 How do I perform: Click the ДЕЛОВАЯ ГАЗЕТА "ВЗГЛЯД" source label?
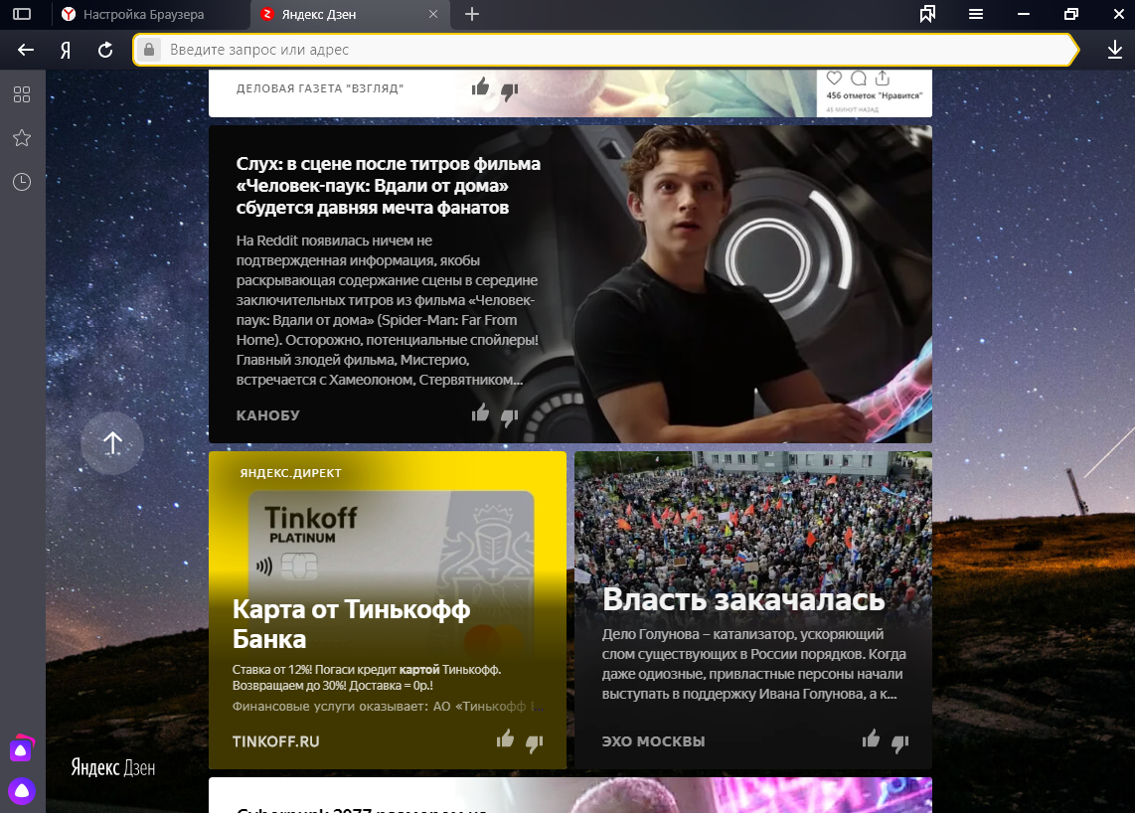(320, 88)
